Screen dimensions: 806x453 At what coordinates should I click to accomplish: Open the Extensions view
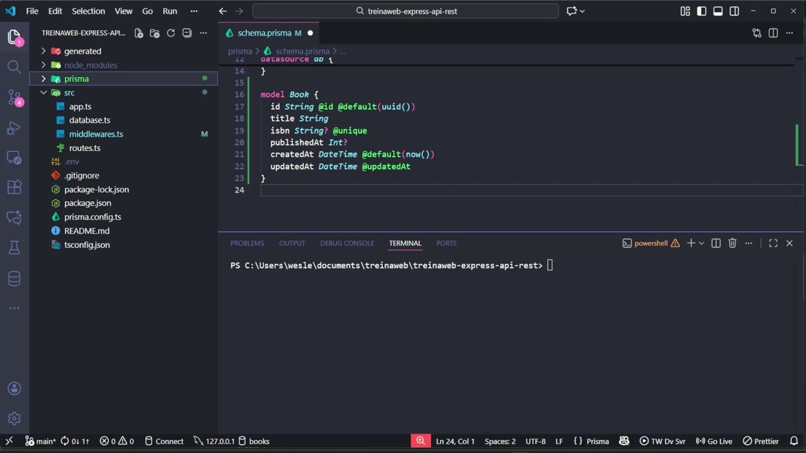(x=14, y=187)
